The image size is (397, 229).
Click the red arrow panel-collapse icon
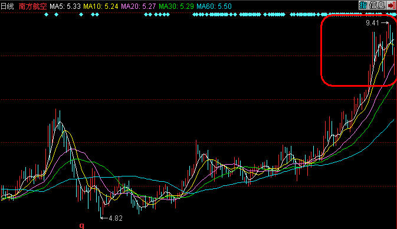(392, 5)
